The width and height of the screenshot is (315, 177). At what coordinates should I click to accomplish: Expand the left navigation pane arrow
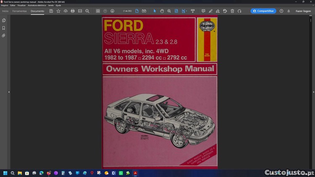coord(9,92)
